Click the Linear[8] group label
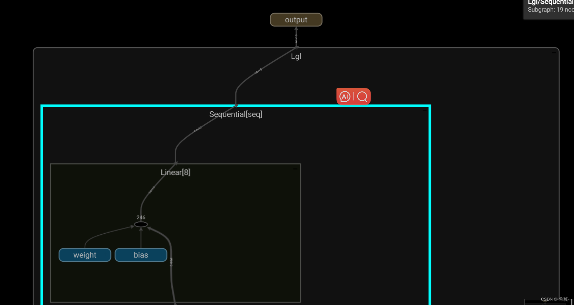This screenshot has width=574, height=305. click(175, 172)
